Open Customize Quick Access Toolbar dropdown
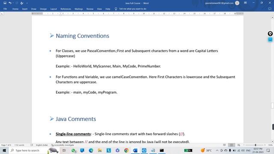Screen dimensions: 274x154 click(27, 3)
